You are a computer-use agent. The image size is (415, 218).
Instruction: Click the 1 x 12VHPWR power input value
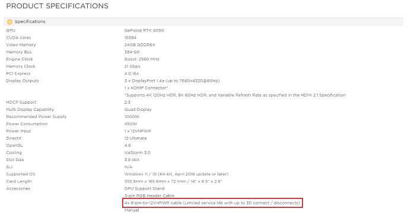point(138,131)
